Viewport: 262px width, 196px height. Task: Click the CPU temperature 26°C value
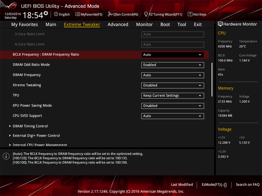pos(242,46)
